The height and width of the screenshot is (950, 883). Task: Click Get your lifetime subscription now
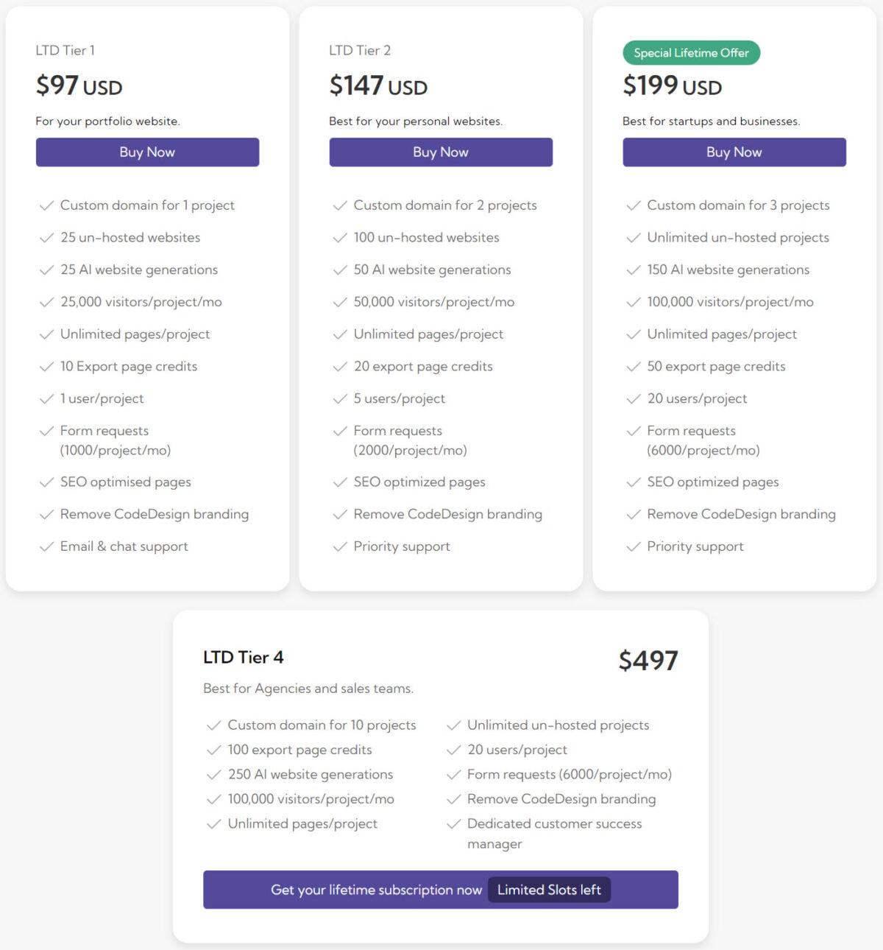(375, 890)
